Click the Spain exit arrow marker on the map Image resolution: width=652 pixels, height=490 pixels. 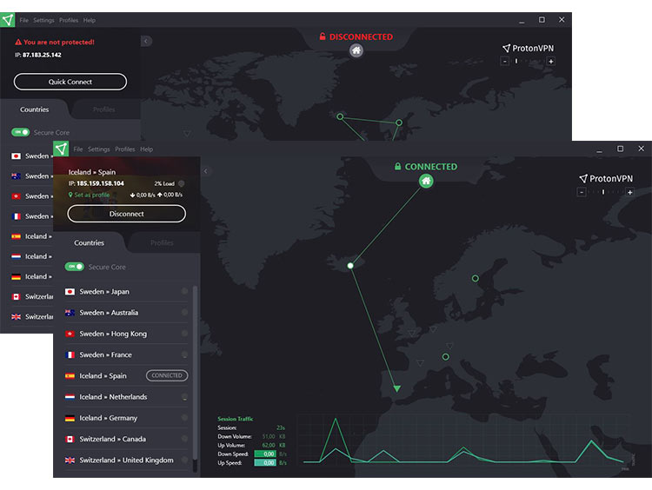(397, 388)
